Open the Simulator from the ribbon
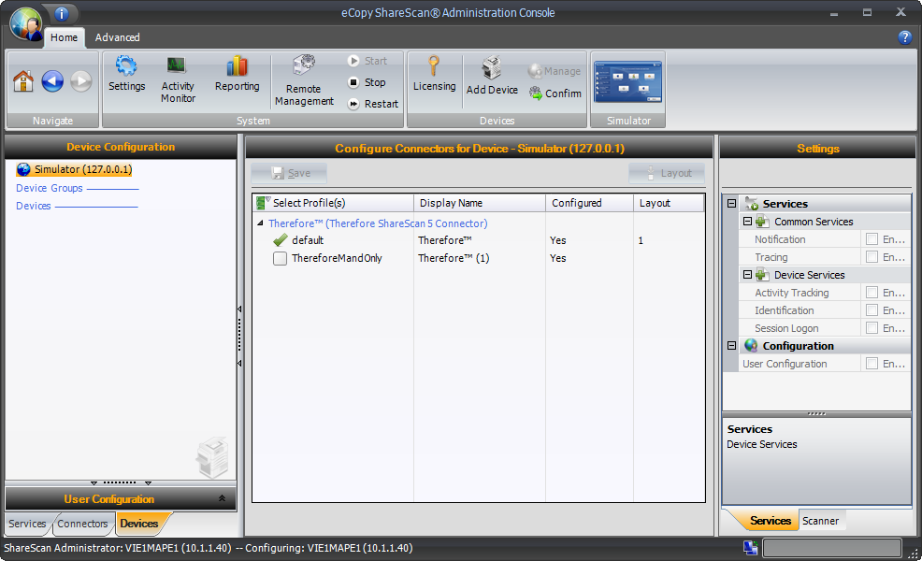The image size is (922, 561). [x=627, y=79]
